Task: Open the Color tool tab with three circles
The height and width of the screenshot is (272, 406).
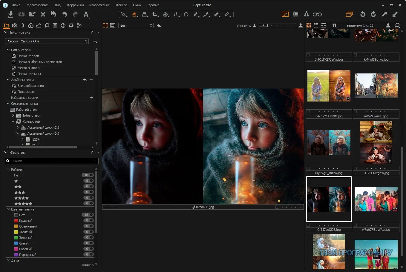Action: click(31, 25)
